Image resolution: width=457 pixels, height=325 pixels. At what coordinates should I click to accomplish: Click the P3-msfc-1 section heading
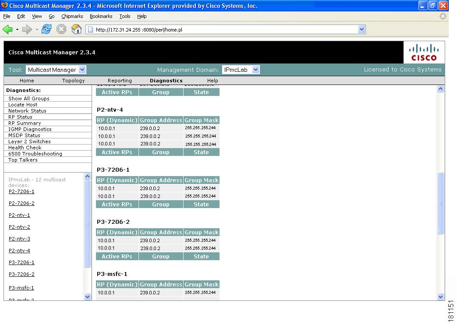pyautogui.click(x=112, y=274)
